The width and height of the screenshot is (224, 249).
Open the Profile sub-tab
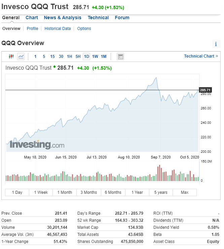(x=32, y=29)
